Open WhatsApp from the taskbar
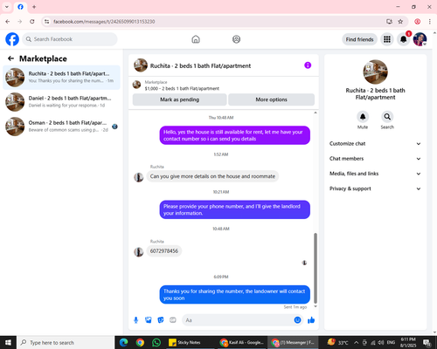This screenshot has width=437, height=349. [156, 342]
